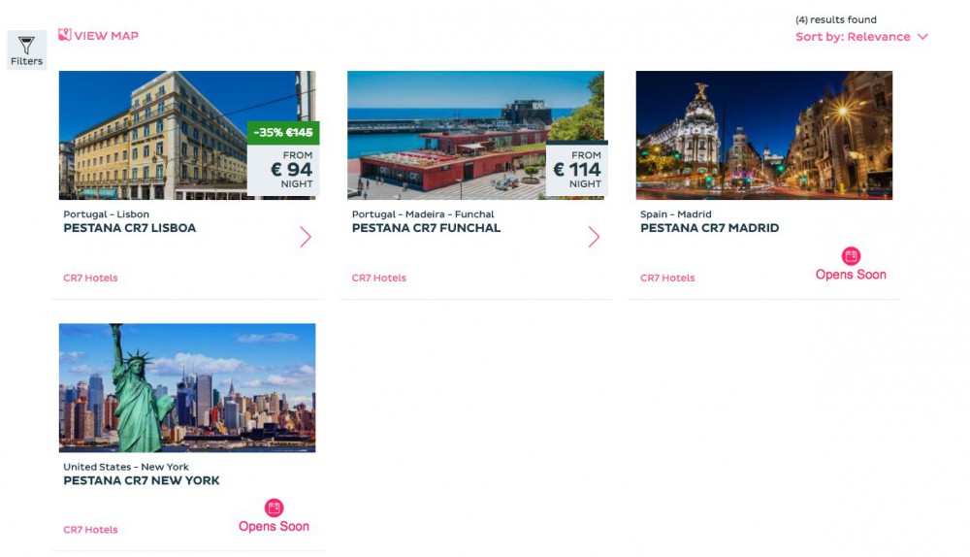Viewport: 970px width, 557px height.
Task: Click the calendar icon on New York listing
Action: click(275, 508)
